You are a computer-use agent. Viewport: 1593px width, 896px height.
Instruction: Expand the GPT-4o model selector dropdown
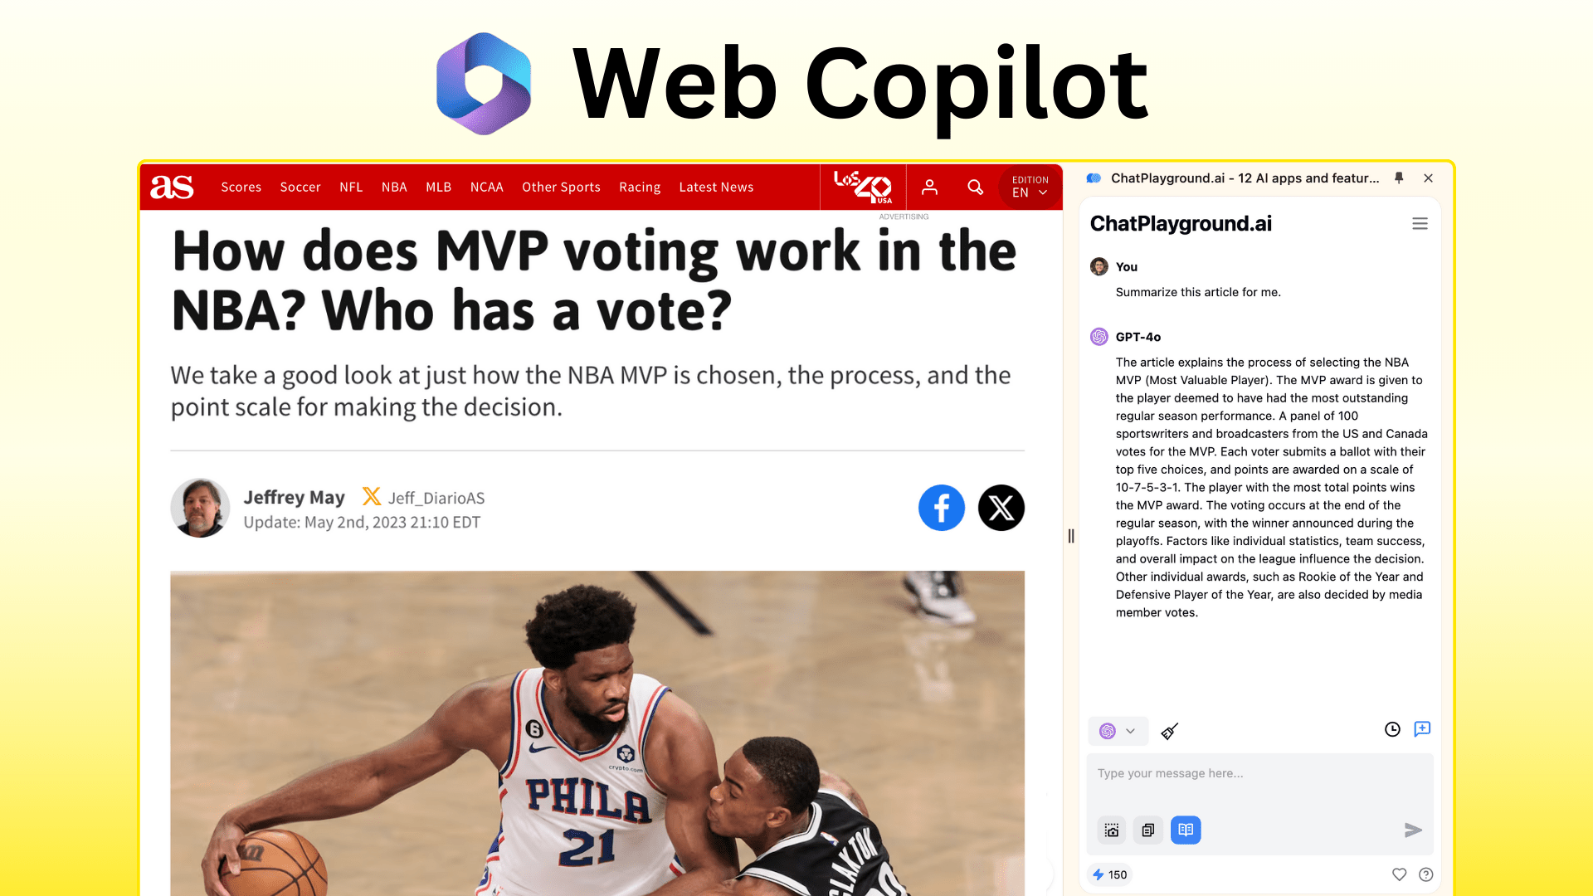(x=1117, y=730)
